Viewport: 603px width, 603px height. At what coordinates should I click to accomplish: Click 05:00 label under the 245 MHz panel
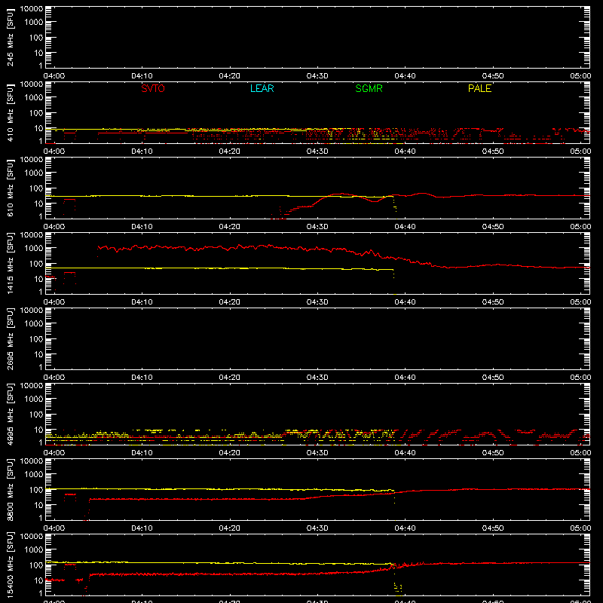[x=580, y=76]
